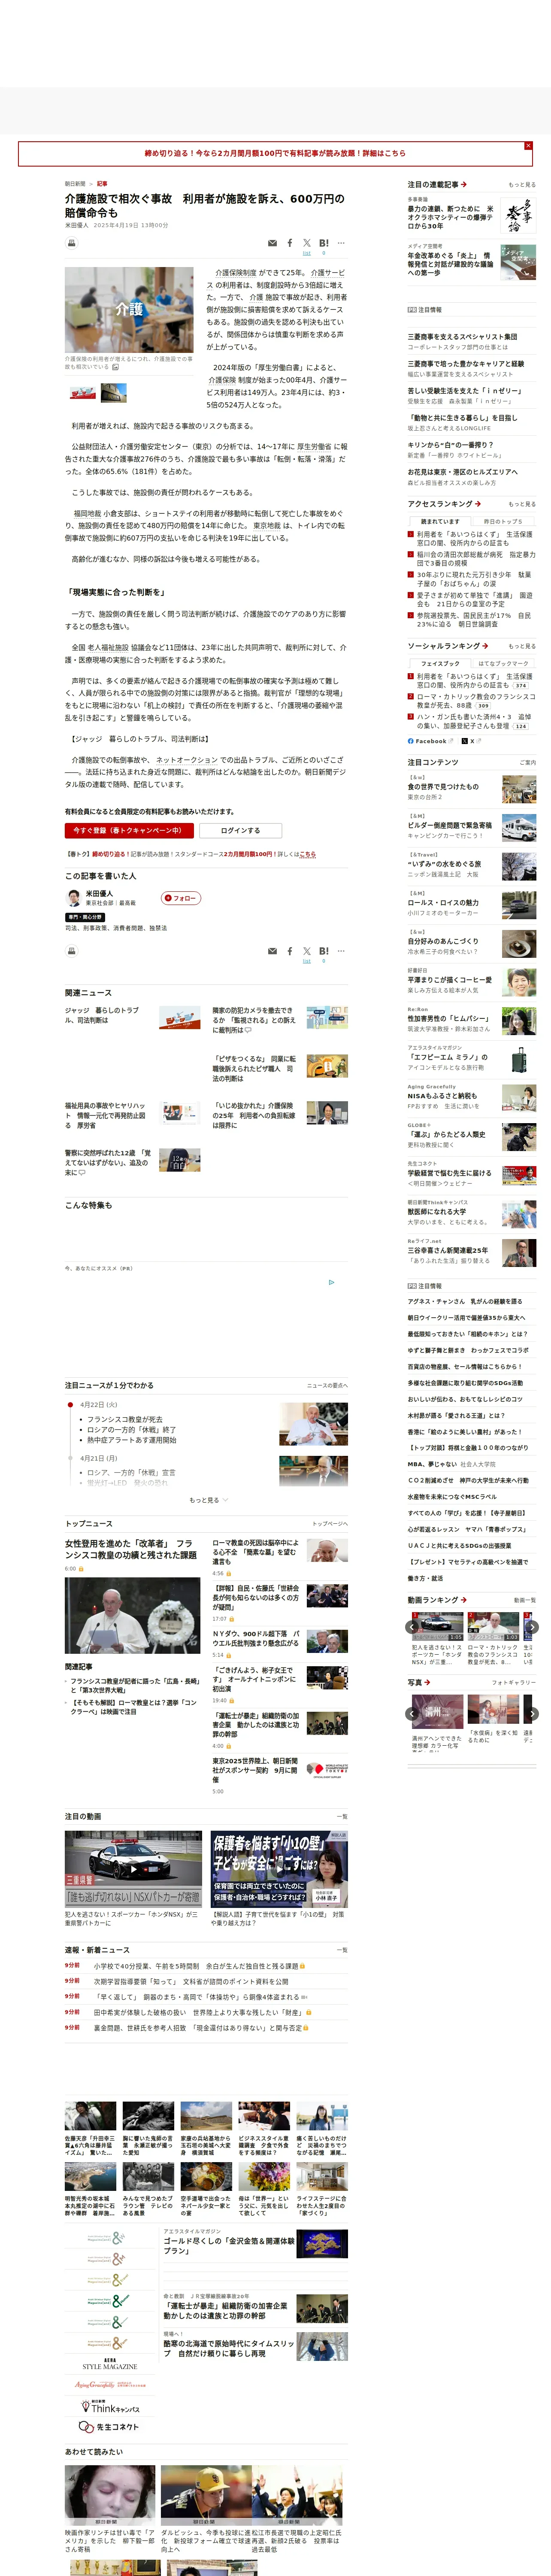Select the 読まれています ranking tab
Viewport: 551px width, 2576px height.
pos(440,521)
